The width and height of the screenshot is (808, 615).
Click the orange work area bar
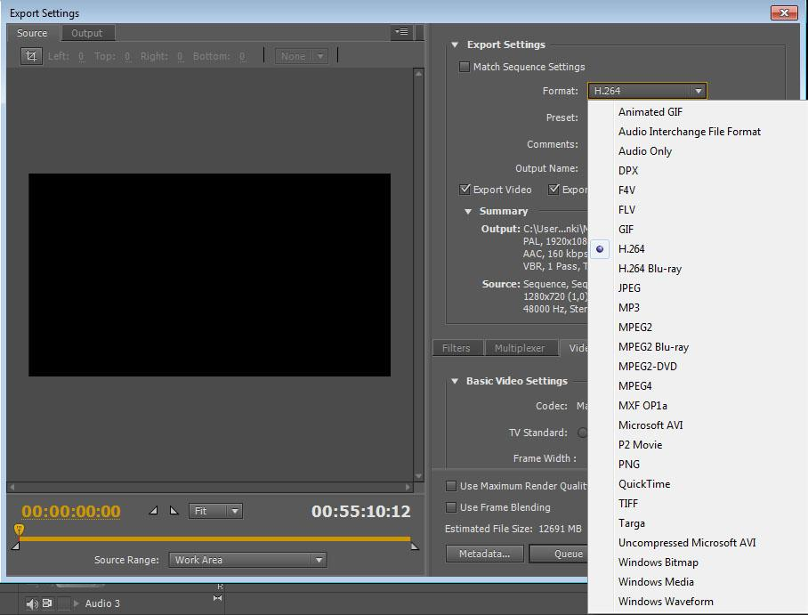point(214,538)
